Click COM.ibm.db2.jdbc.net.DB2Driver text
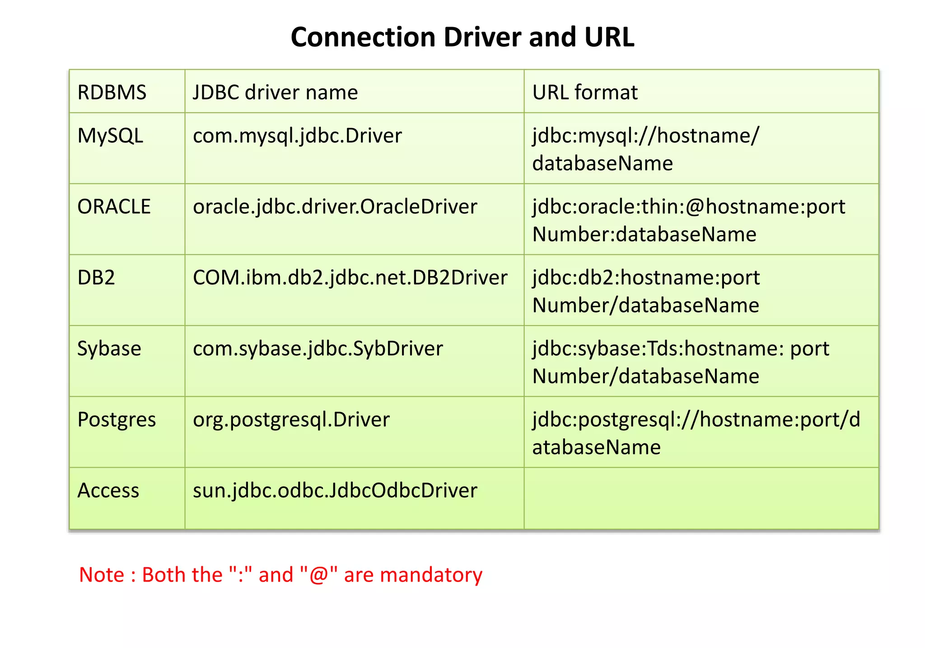This screenshot has height=648, width=925. pyautogui.click(x=350, y=277)
